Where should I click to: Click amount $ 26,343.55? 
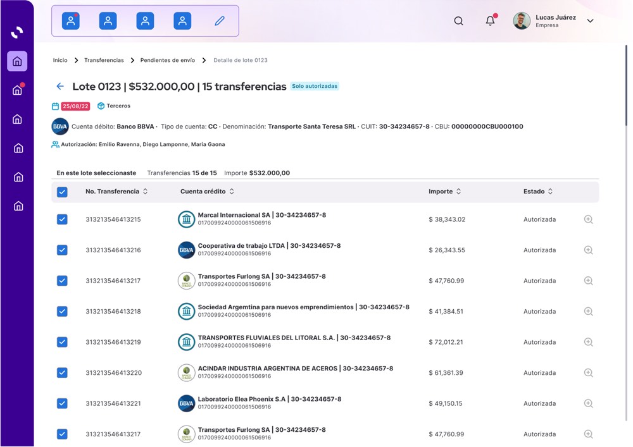click(x=446, y=250)
